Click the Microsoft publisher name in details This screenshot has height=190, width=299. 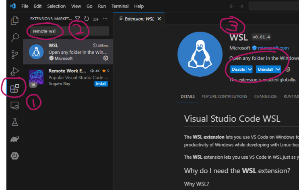coord(240,48)
